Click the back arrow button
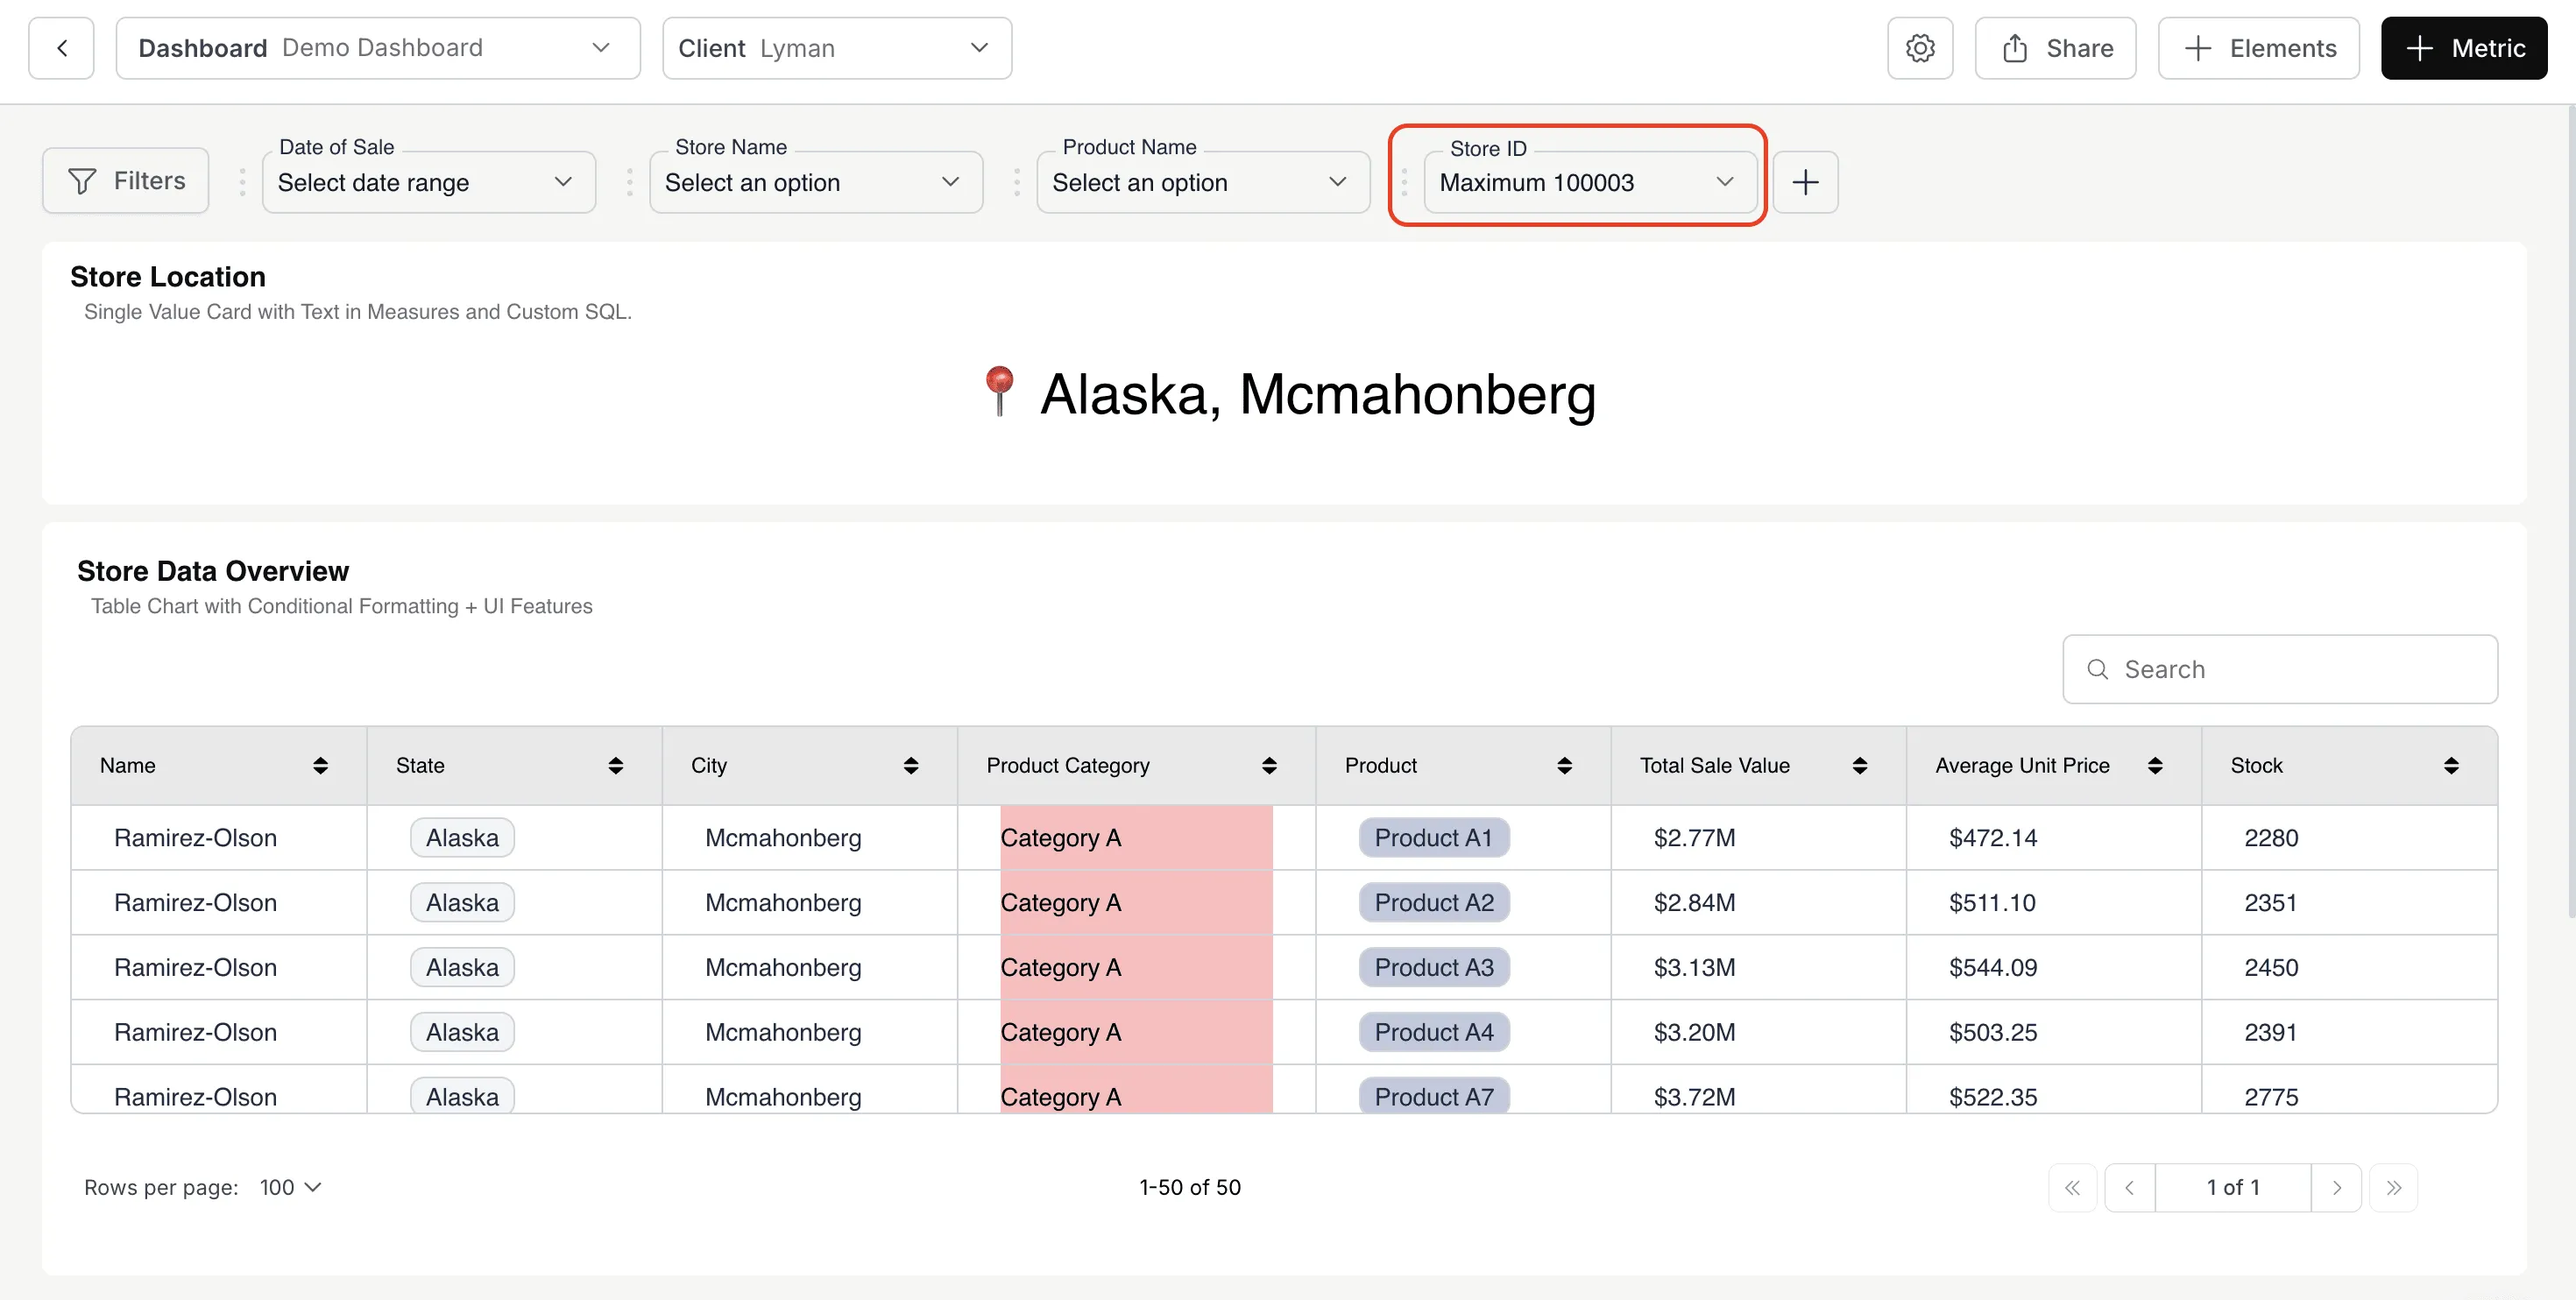2576x1300 pixels. point(61,48)
